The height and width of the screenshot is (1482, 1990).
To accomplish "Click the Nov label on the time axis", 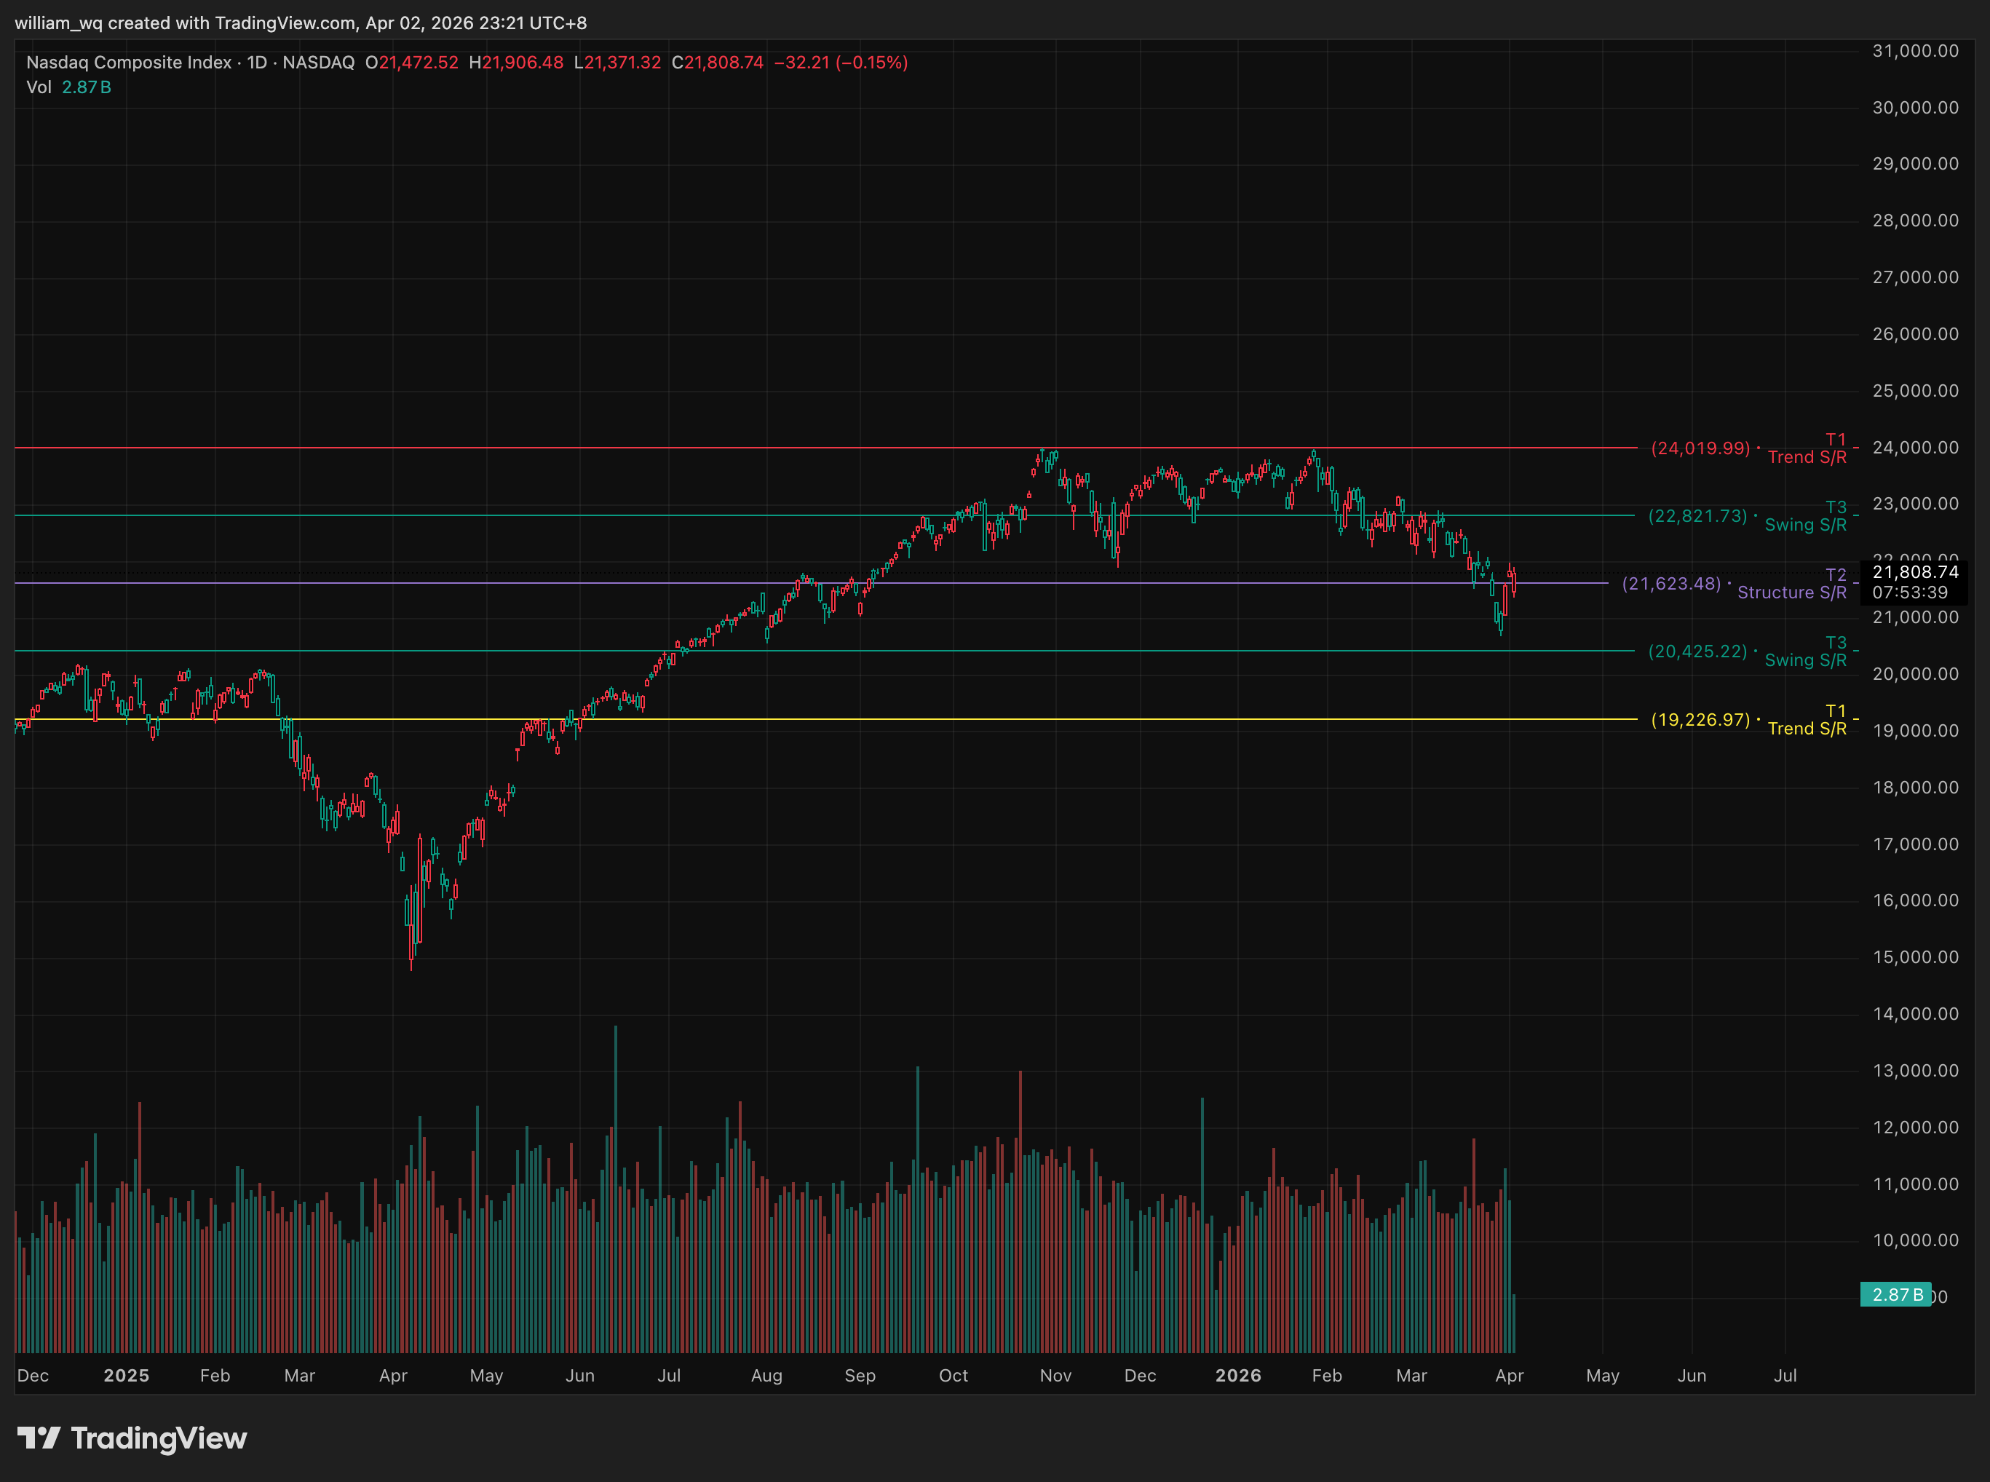I will (x=1055, y=1375).
